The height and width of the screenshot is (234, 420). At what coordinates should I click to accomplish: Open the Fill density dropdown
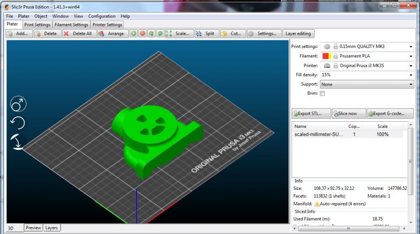(x=367, y=75)
